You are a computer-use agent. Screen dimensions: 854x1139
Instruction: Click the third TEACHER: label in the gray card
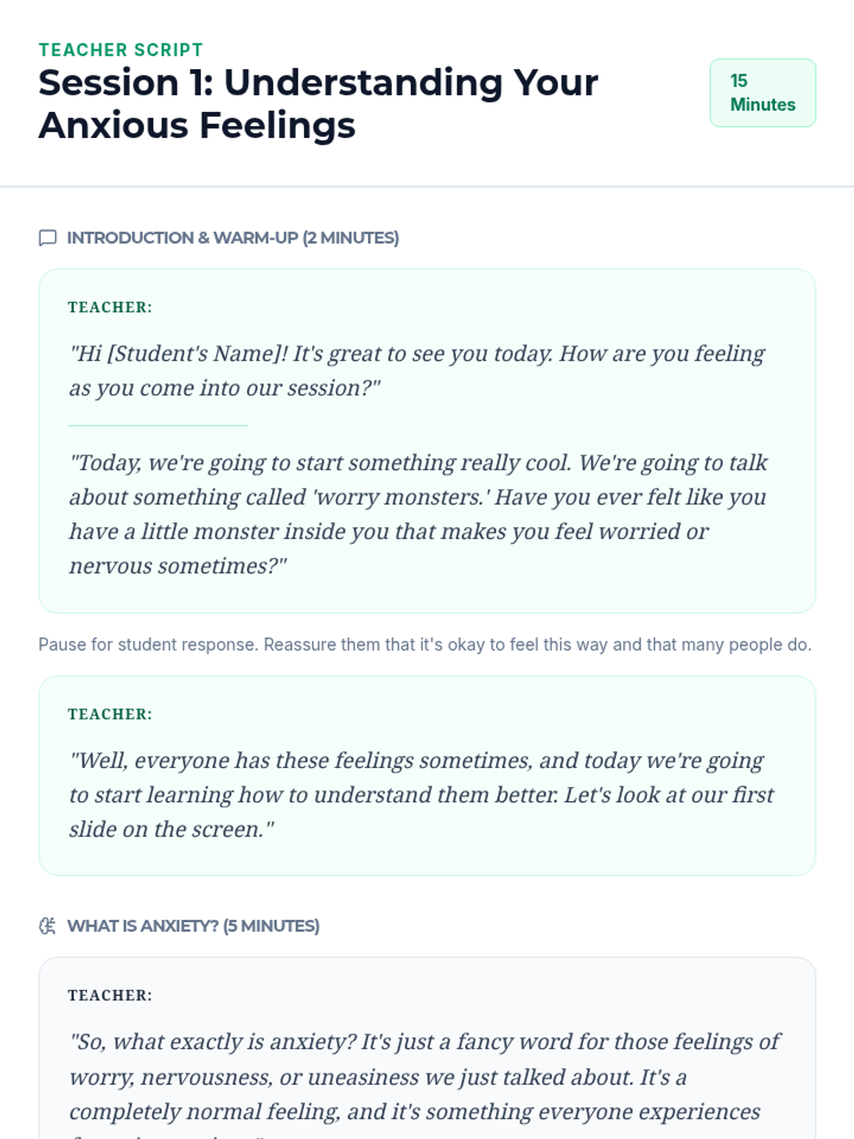tap(110, 996)
